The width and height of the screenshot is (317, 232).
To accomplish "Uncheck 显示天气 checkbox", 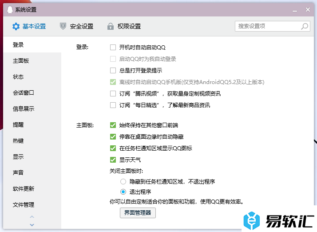I will point(113,160).
